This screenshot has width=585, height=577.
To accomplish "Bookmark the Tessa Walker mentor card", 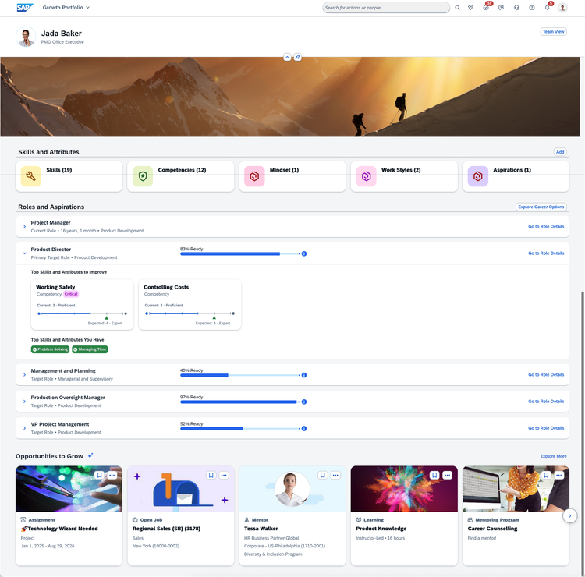I will 323,475.
